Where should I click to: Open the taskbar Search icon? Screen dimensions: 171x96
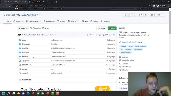click(9, 93)
